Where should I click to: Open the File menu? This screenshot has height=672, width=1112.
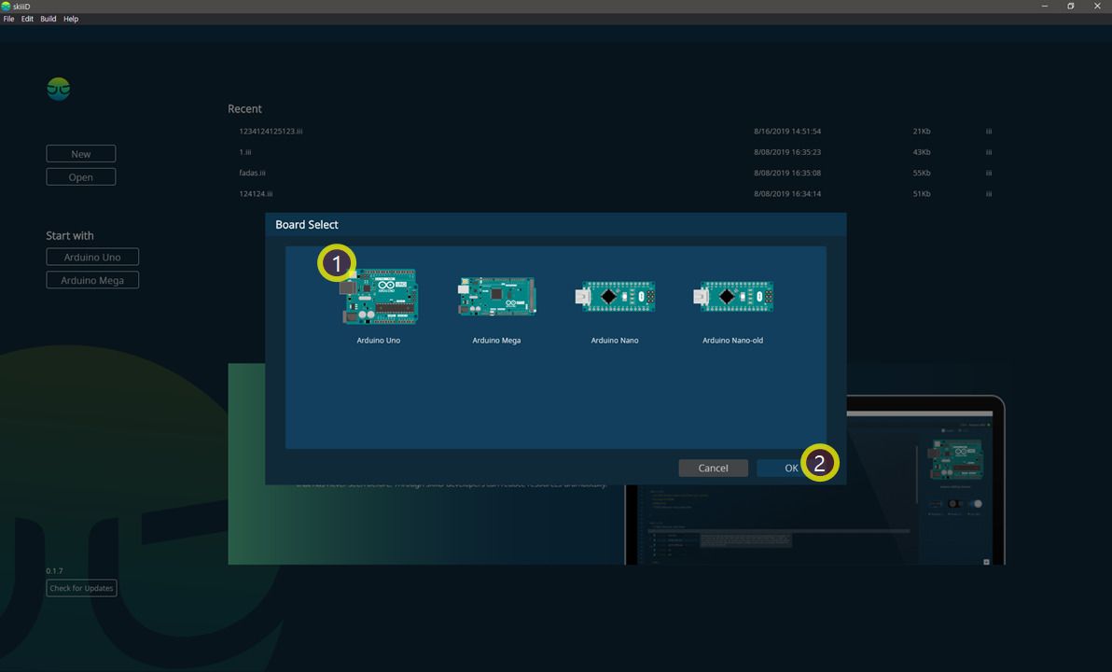[8, 19]
